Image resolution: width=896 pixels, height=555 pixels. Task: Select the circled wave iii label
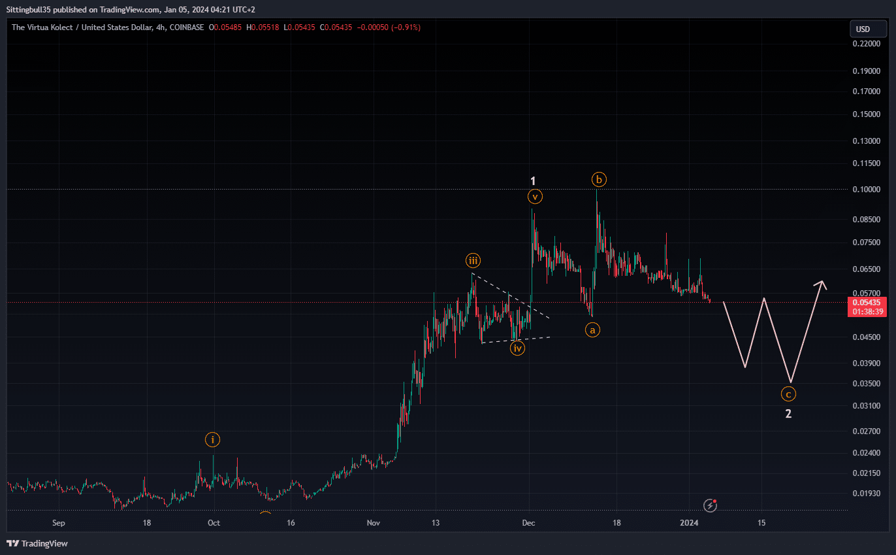click(473, 261)
